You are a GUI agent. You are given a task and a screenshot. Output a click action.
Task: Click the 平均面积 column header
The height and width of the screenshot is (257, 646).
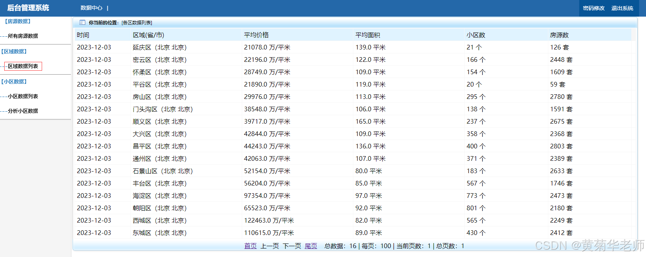[x=368, y=35]
